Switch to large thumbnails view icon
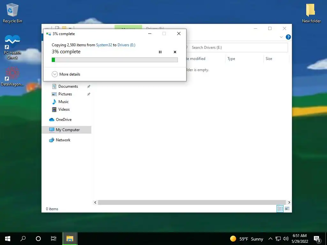 pyautogui.click(x=287, y=209)
